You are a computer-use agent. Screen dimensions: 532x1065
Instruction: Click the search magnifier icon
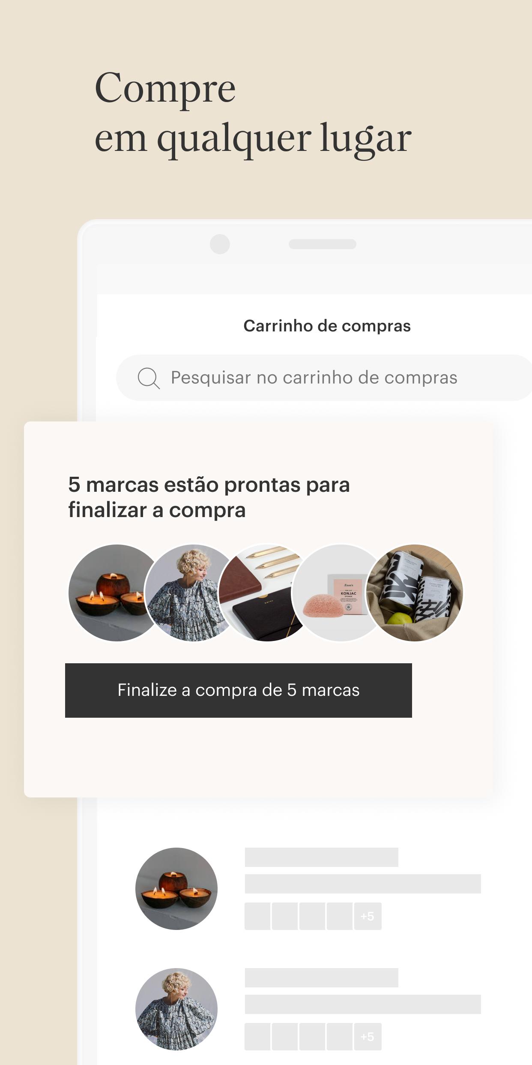pyautogui.click(x=149, y=378)
